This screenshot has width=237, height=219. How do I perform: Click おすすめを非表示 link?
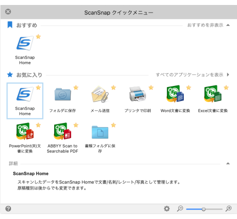point(205,25)
